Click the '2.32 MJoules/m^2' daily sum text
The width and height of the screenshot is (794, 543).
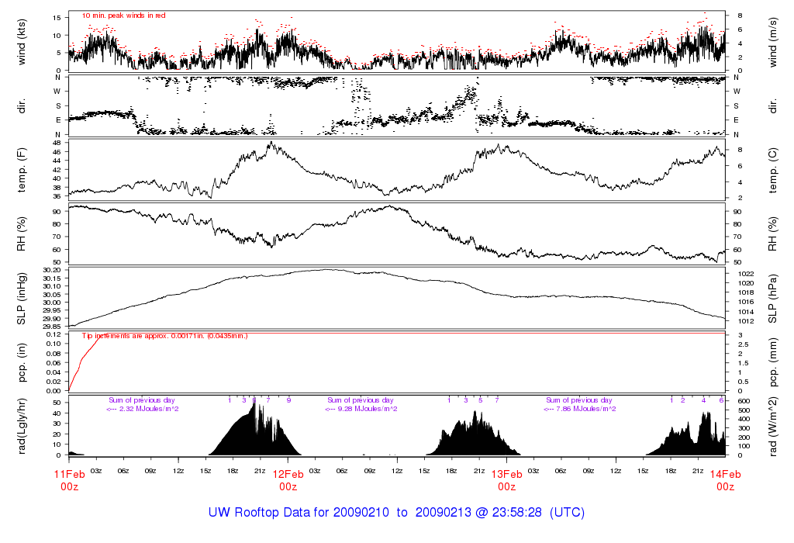(x=149, y=409)
